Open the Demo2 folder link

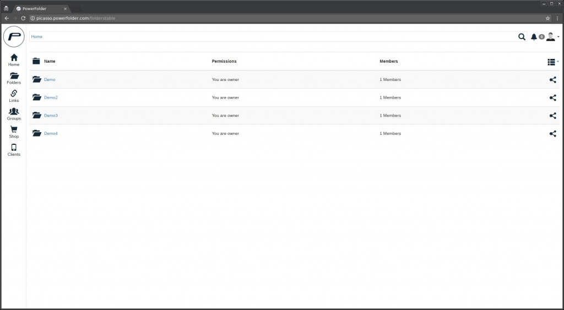[51, 97]
